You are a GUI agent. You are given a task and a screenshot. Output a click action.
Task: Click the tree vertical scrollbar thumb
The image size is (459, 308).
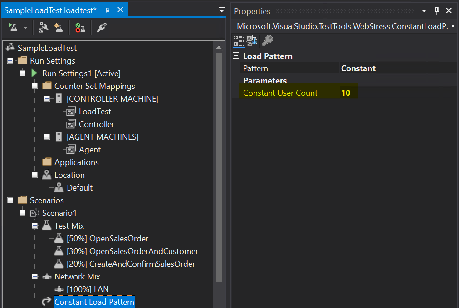coord(219,167)
